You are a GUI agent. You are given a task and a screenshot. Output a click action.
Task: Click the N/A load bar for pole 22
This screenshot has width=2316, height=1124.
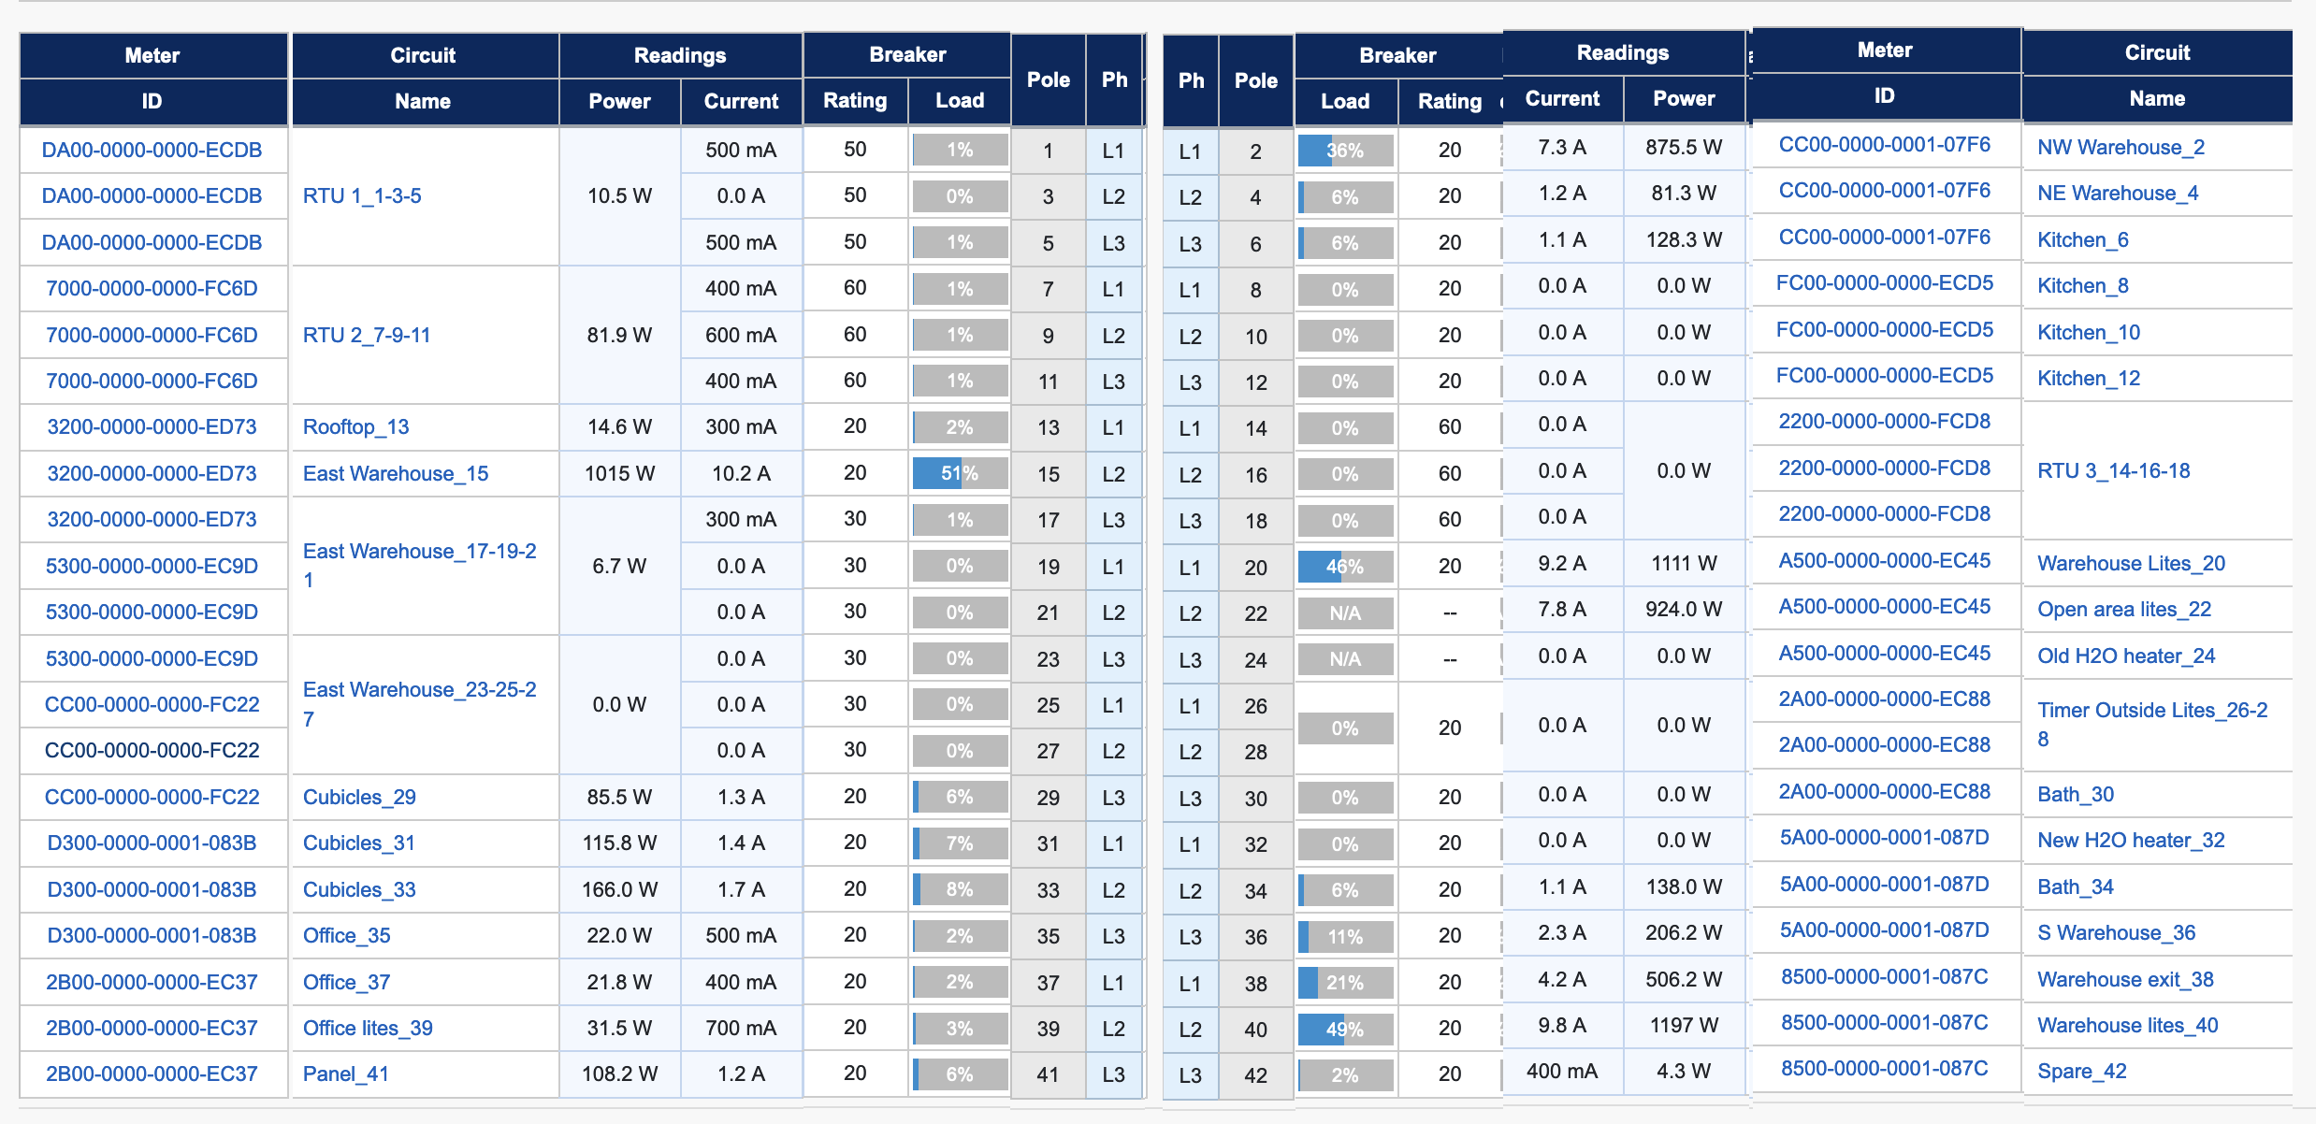tap(1344, 613)
